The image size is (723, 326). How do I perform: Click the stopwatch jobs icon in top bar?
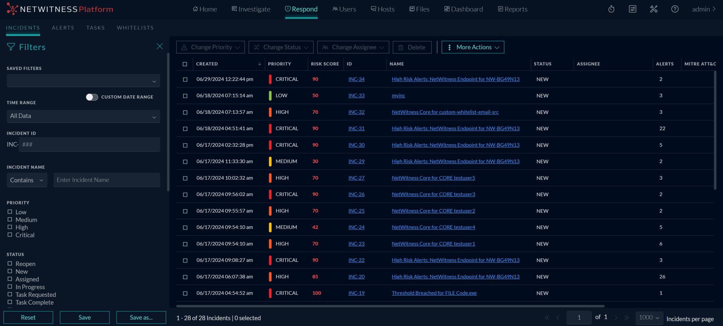click(611, 9)
